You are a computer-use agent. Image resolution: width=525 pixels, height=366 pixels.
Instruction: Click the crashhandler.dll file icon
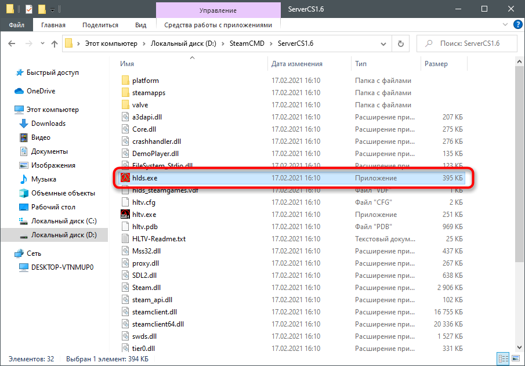[125, 142]
